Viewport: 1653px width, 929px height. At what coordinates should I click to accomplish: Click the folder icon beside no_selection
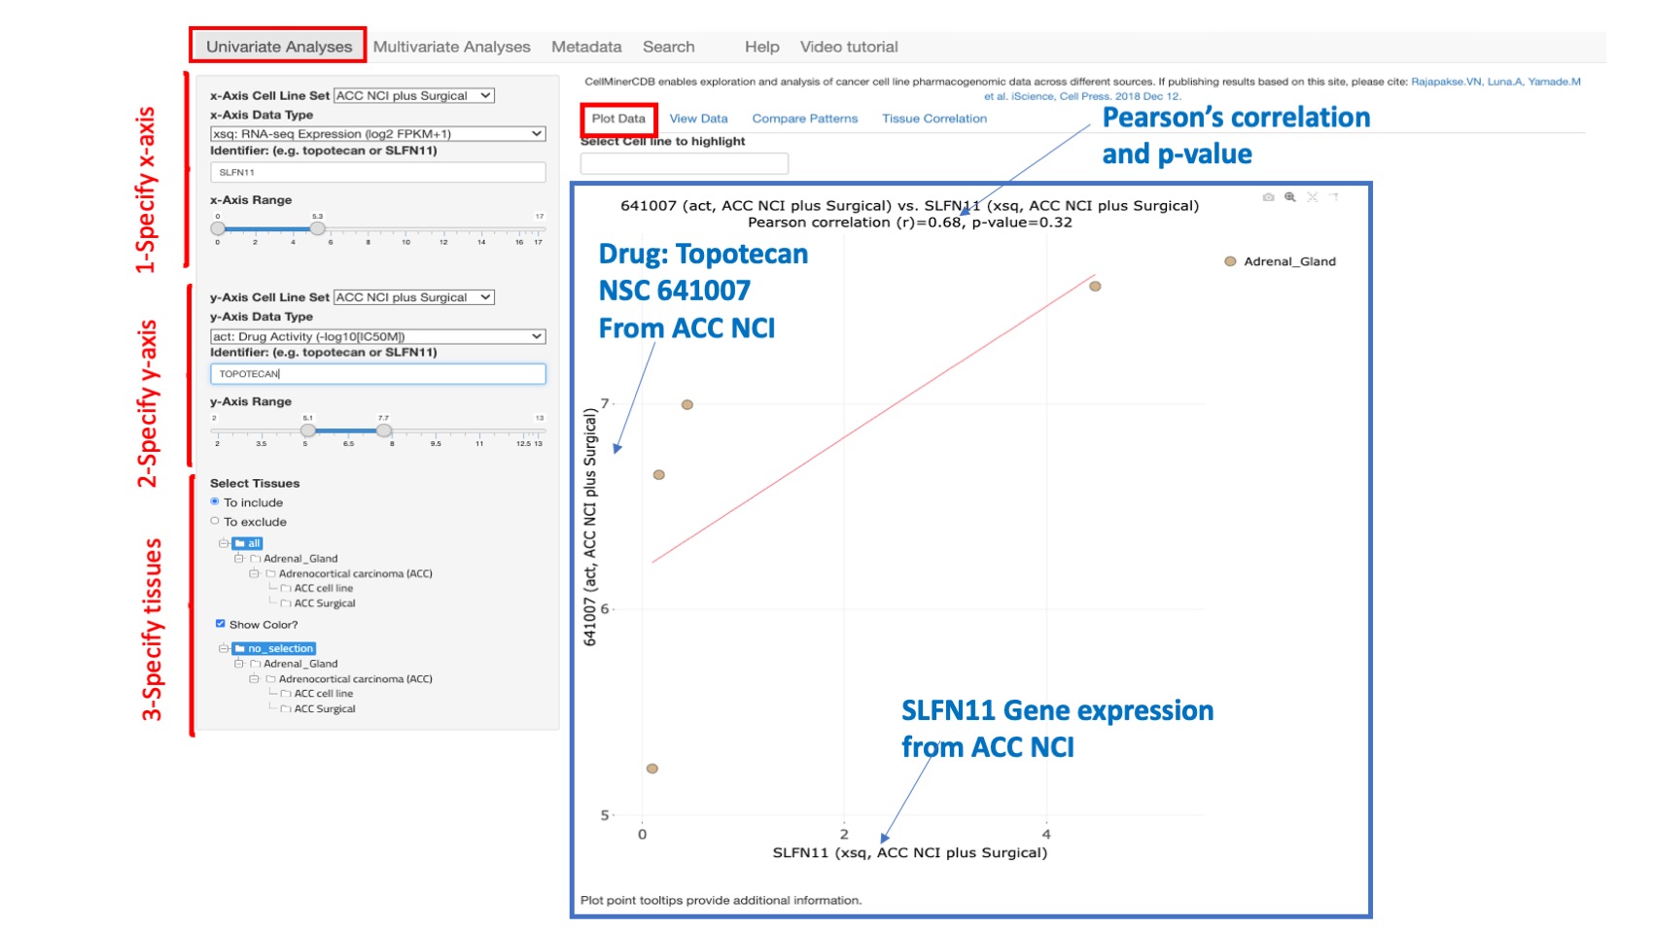click(x=240, y=648)
